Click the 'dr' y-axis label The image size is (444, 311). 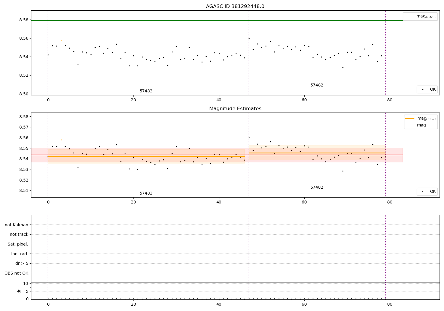[19, 291]
